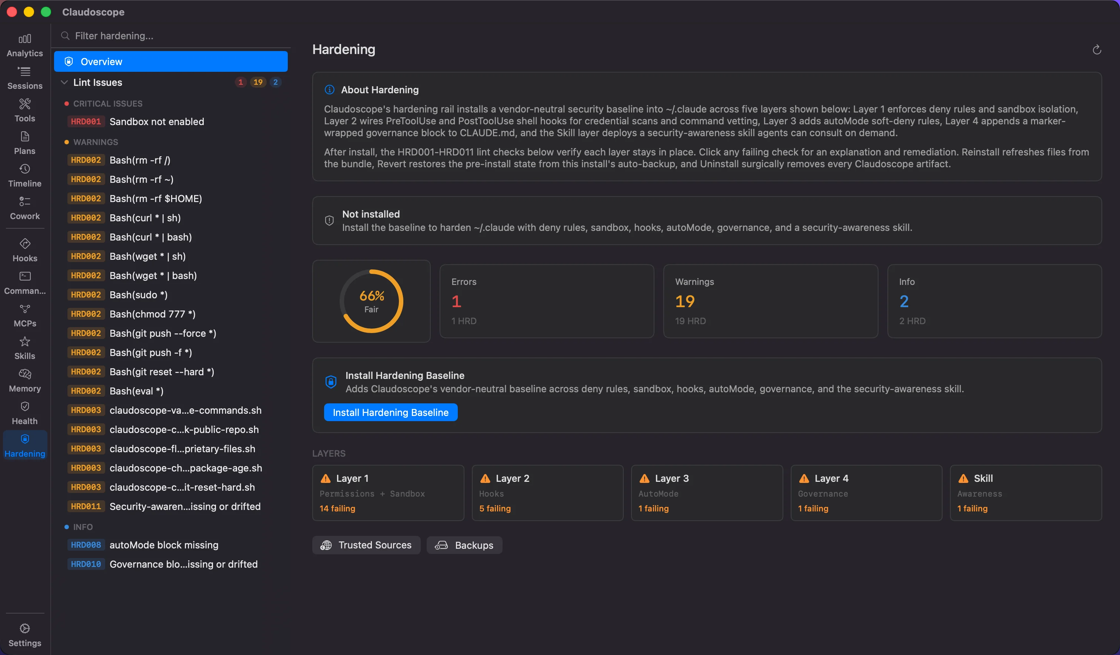
Task: Click the shield icon beside Not installed
Action: click(329, 220)
